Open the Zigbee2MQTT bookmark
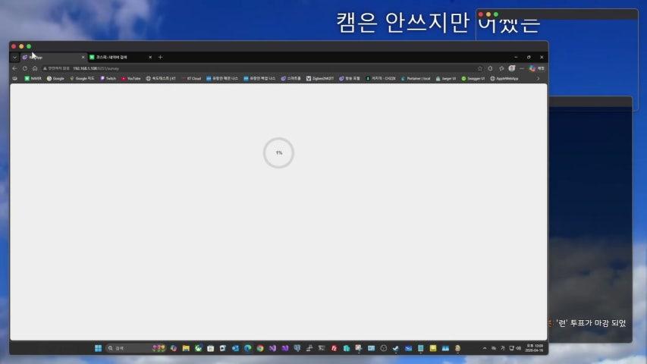647x364 pixels. 320,78
